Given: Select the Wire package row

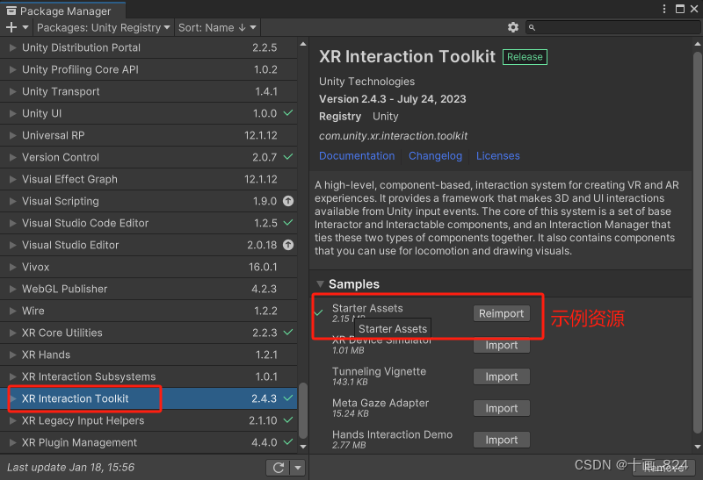Looking at the screenshot, I should tap(149, 311).
